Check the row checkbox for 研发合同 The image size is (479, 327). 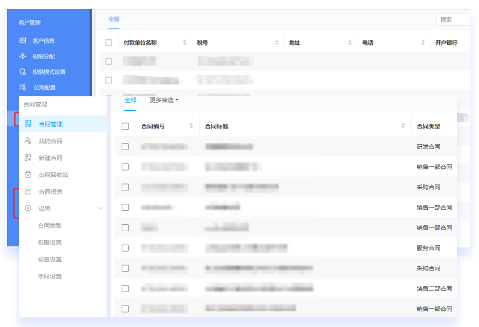[x=125, y=146]
